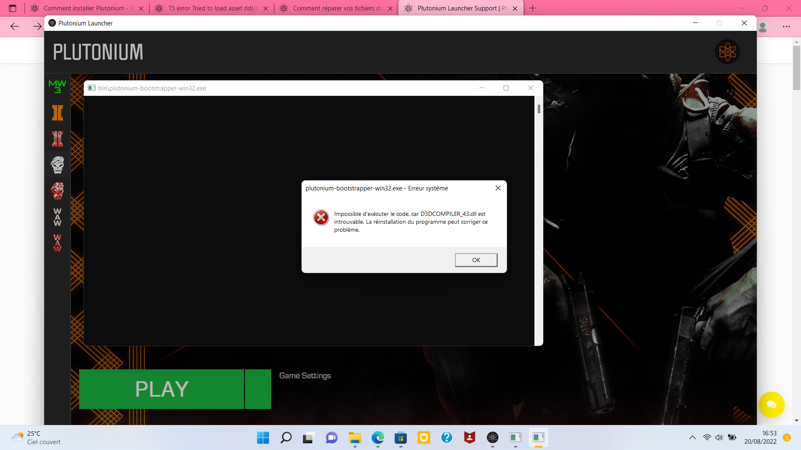Switch to 'Plutonium Launcher Support' tab

pyautogui.click(x=461, y=8)
